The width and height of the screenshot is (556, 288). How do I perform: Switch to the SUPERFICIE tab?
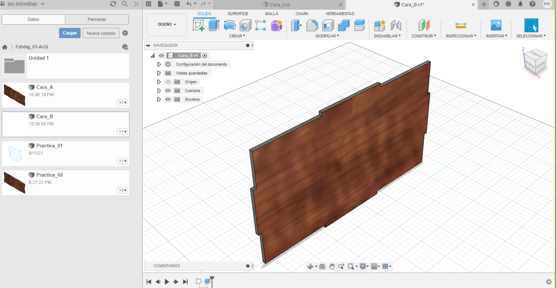(x=238, y=14)
